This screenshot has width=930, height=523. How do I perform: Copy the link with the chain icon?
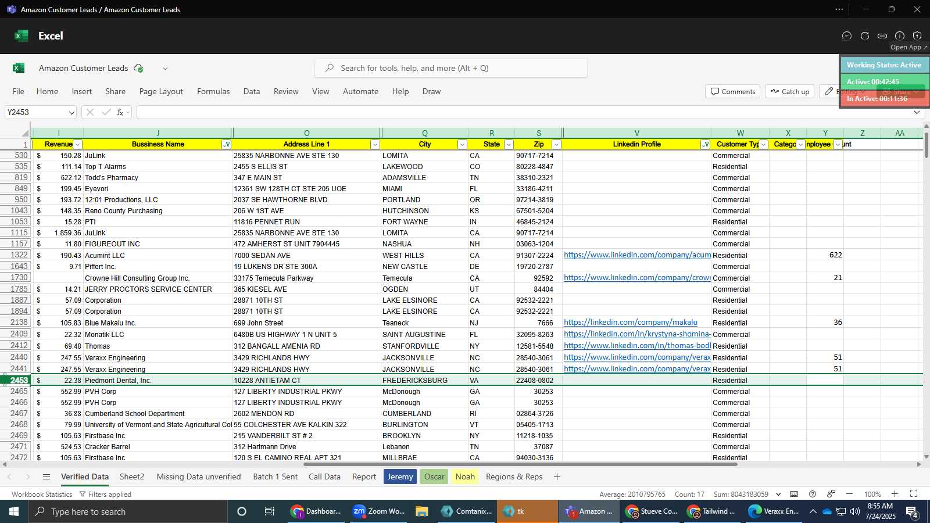click(882, 35)
